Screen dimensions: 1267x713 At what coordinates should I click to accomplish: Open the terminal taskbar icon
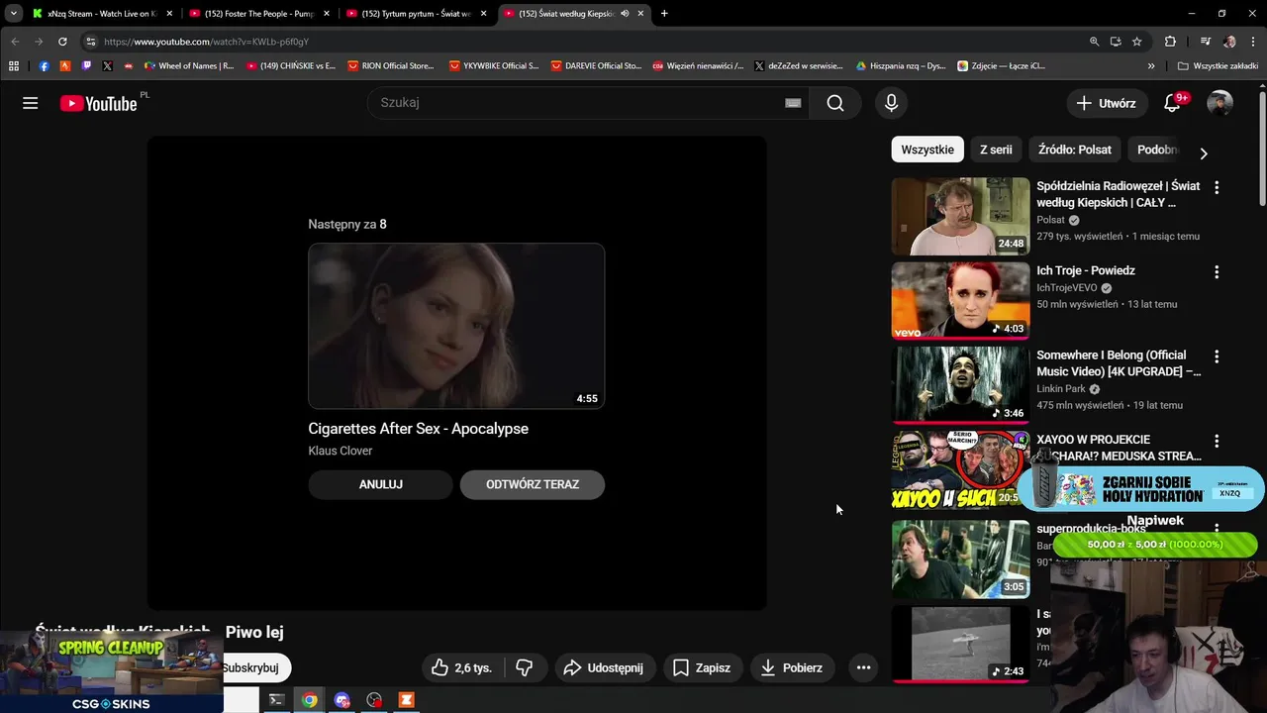coord(277,700)
